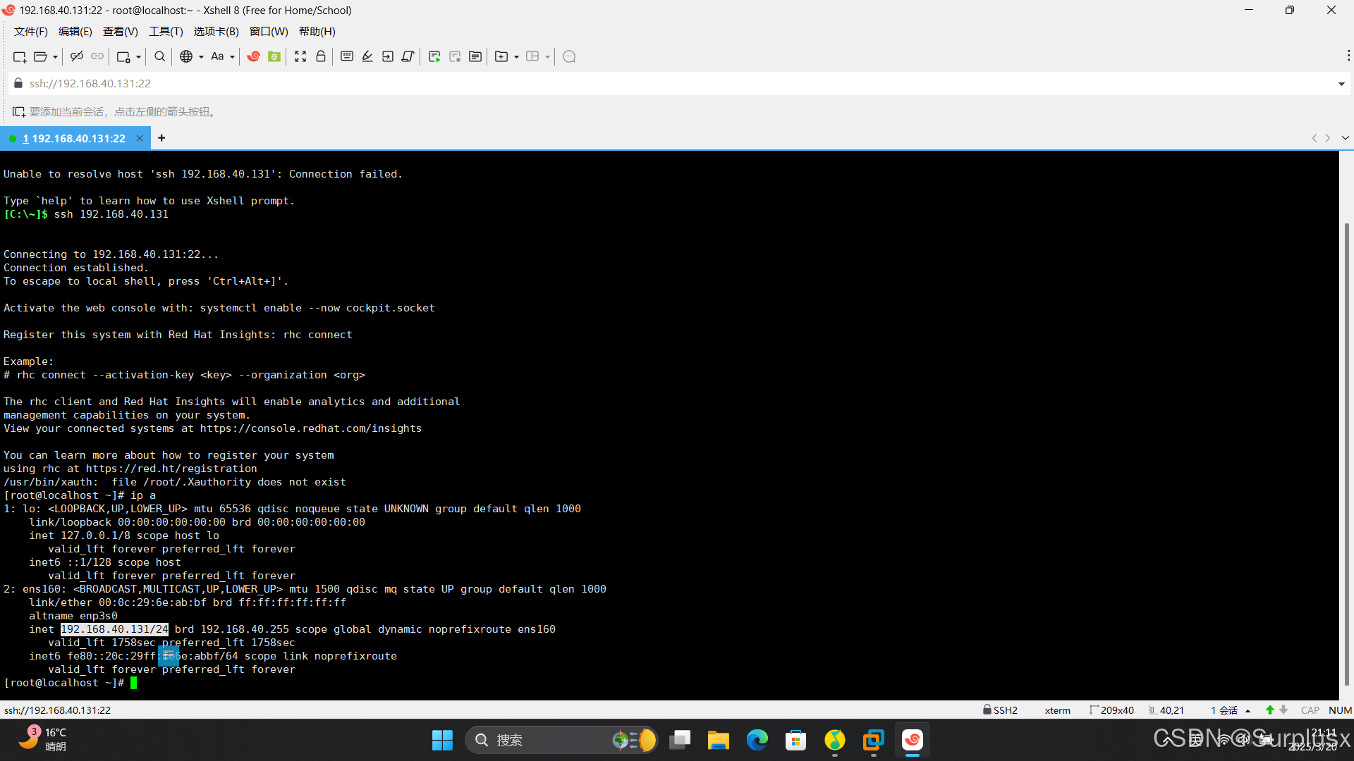Click the search magnifier toolbar icon
Viewport: 1354px width, 761px height.
pos(160,56)
